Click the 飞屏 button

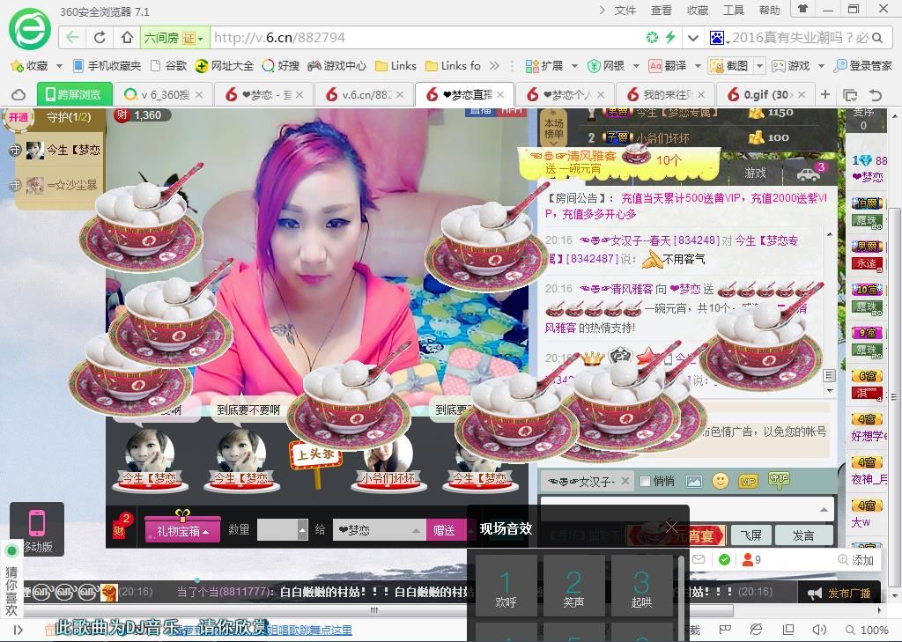click(750, 535)
